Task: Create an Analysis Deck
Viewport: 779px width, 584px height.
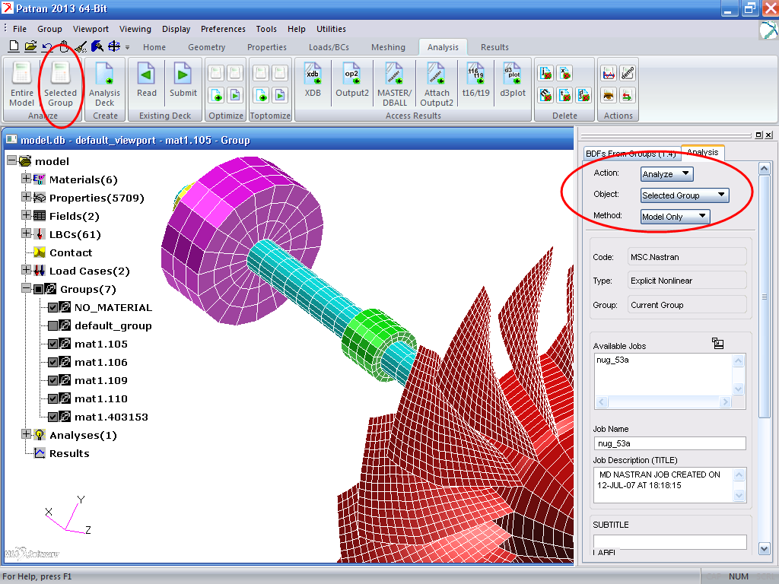Action: pos(104,84)
